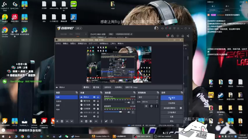Pop out the 混音器 mixer dock panel

[x=134, y=93]
